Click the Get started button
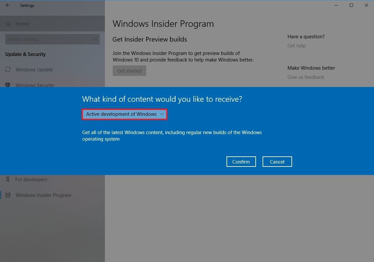The image size is (374, 262). pyautogui.click(x=129, y=71)
